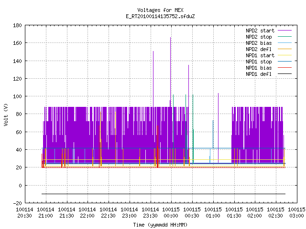Click the 'NPD2 defl' legend label
The height and width of the screenshot is (229, 306).
click(x=259, y=49)
